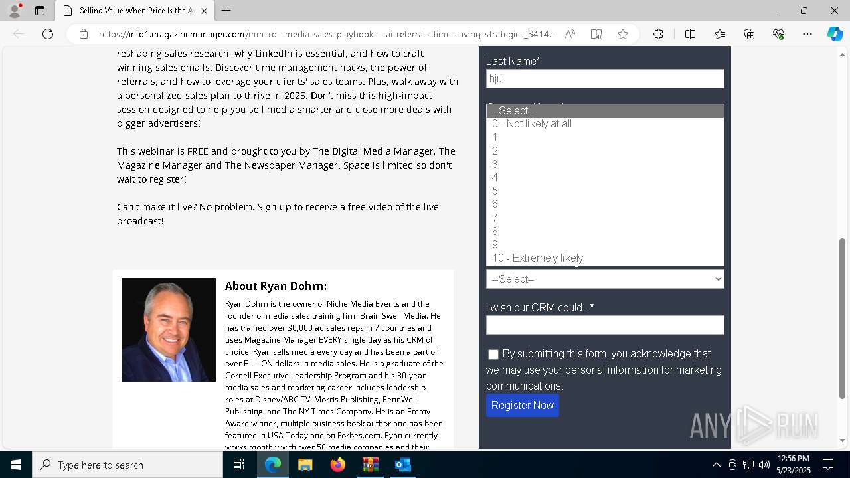Open the tab actions menu icon
The width and height of the screenshot is (850, 478).
(x=40, y=11)
